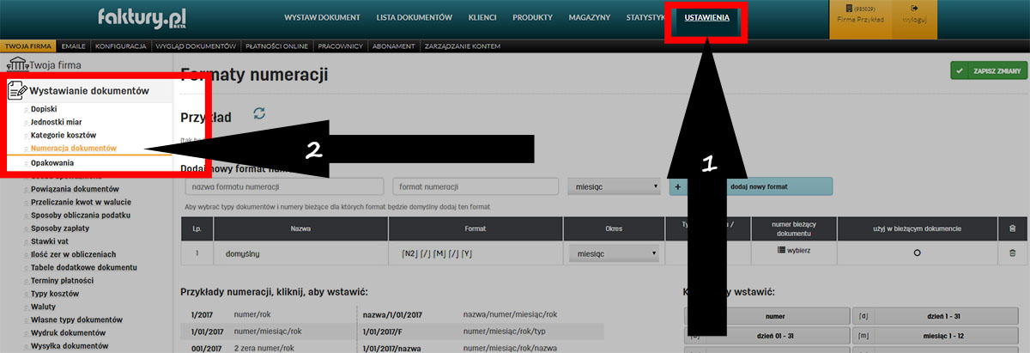Go to the KLIENCI menu
The width and height of the screenshot is (1030, 353).
482,17
